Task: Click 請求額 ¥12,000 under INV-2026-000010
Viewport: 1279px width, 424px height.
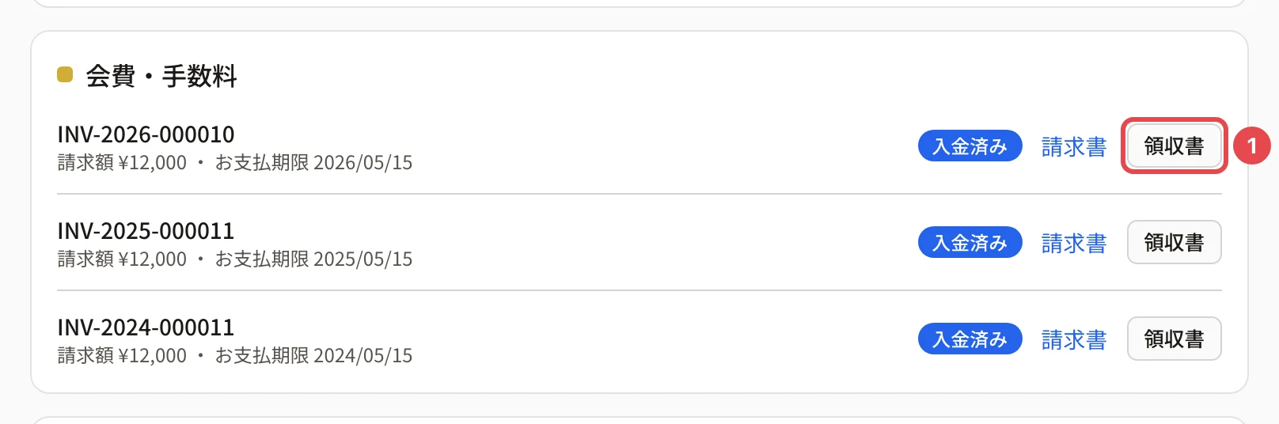Action: pos(122,163)
